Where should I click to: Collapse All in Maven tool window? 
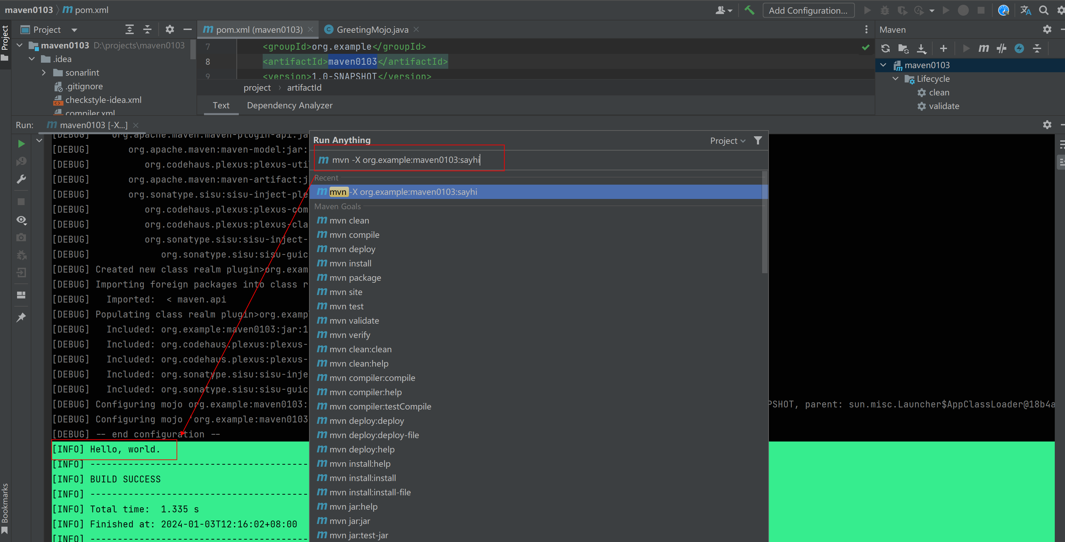(1037, 49)
